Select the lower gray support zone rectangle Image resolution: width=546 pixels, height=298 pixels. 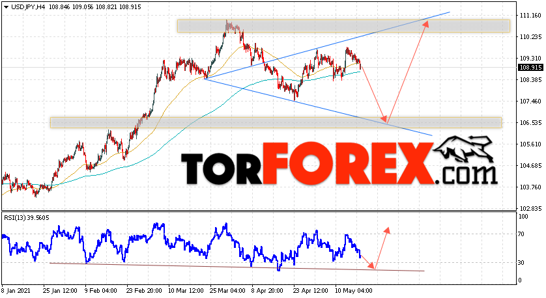point(276,123)
